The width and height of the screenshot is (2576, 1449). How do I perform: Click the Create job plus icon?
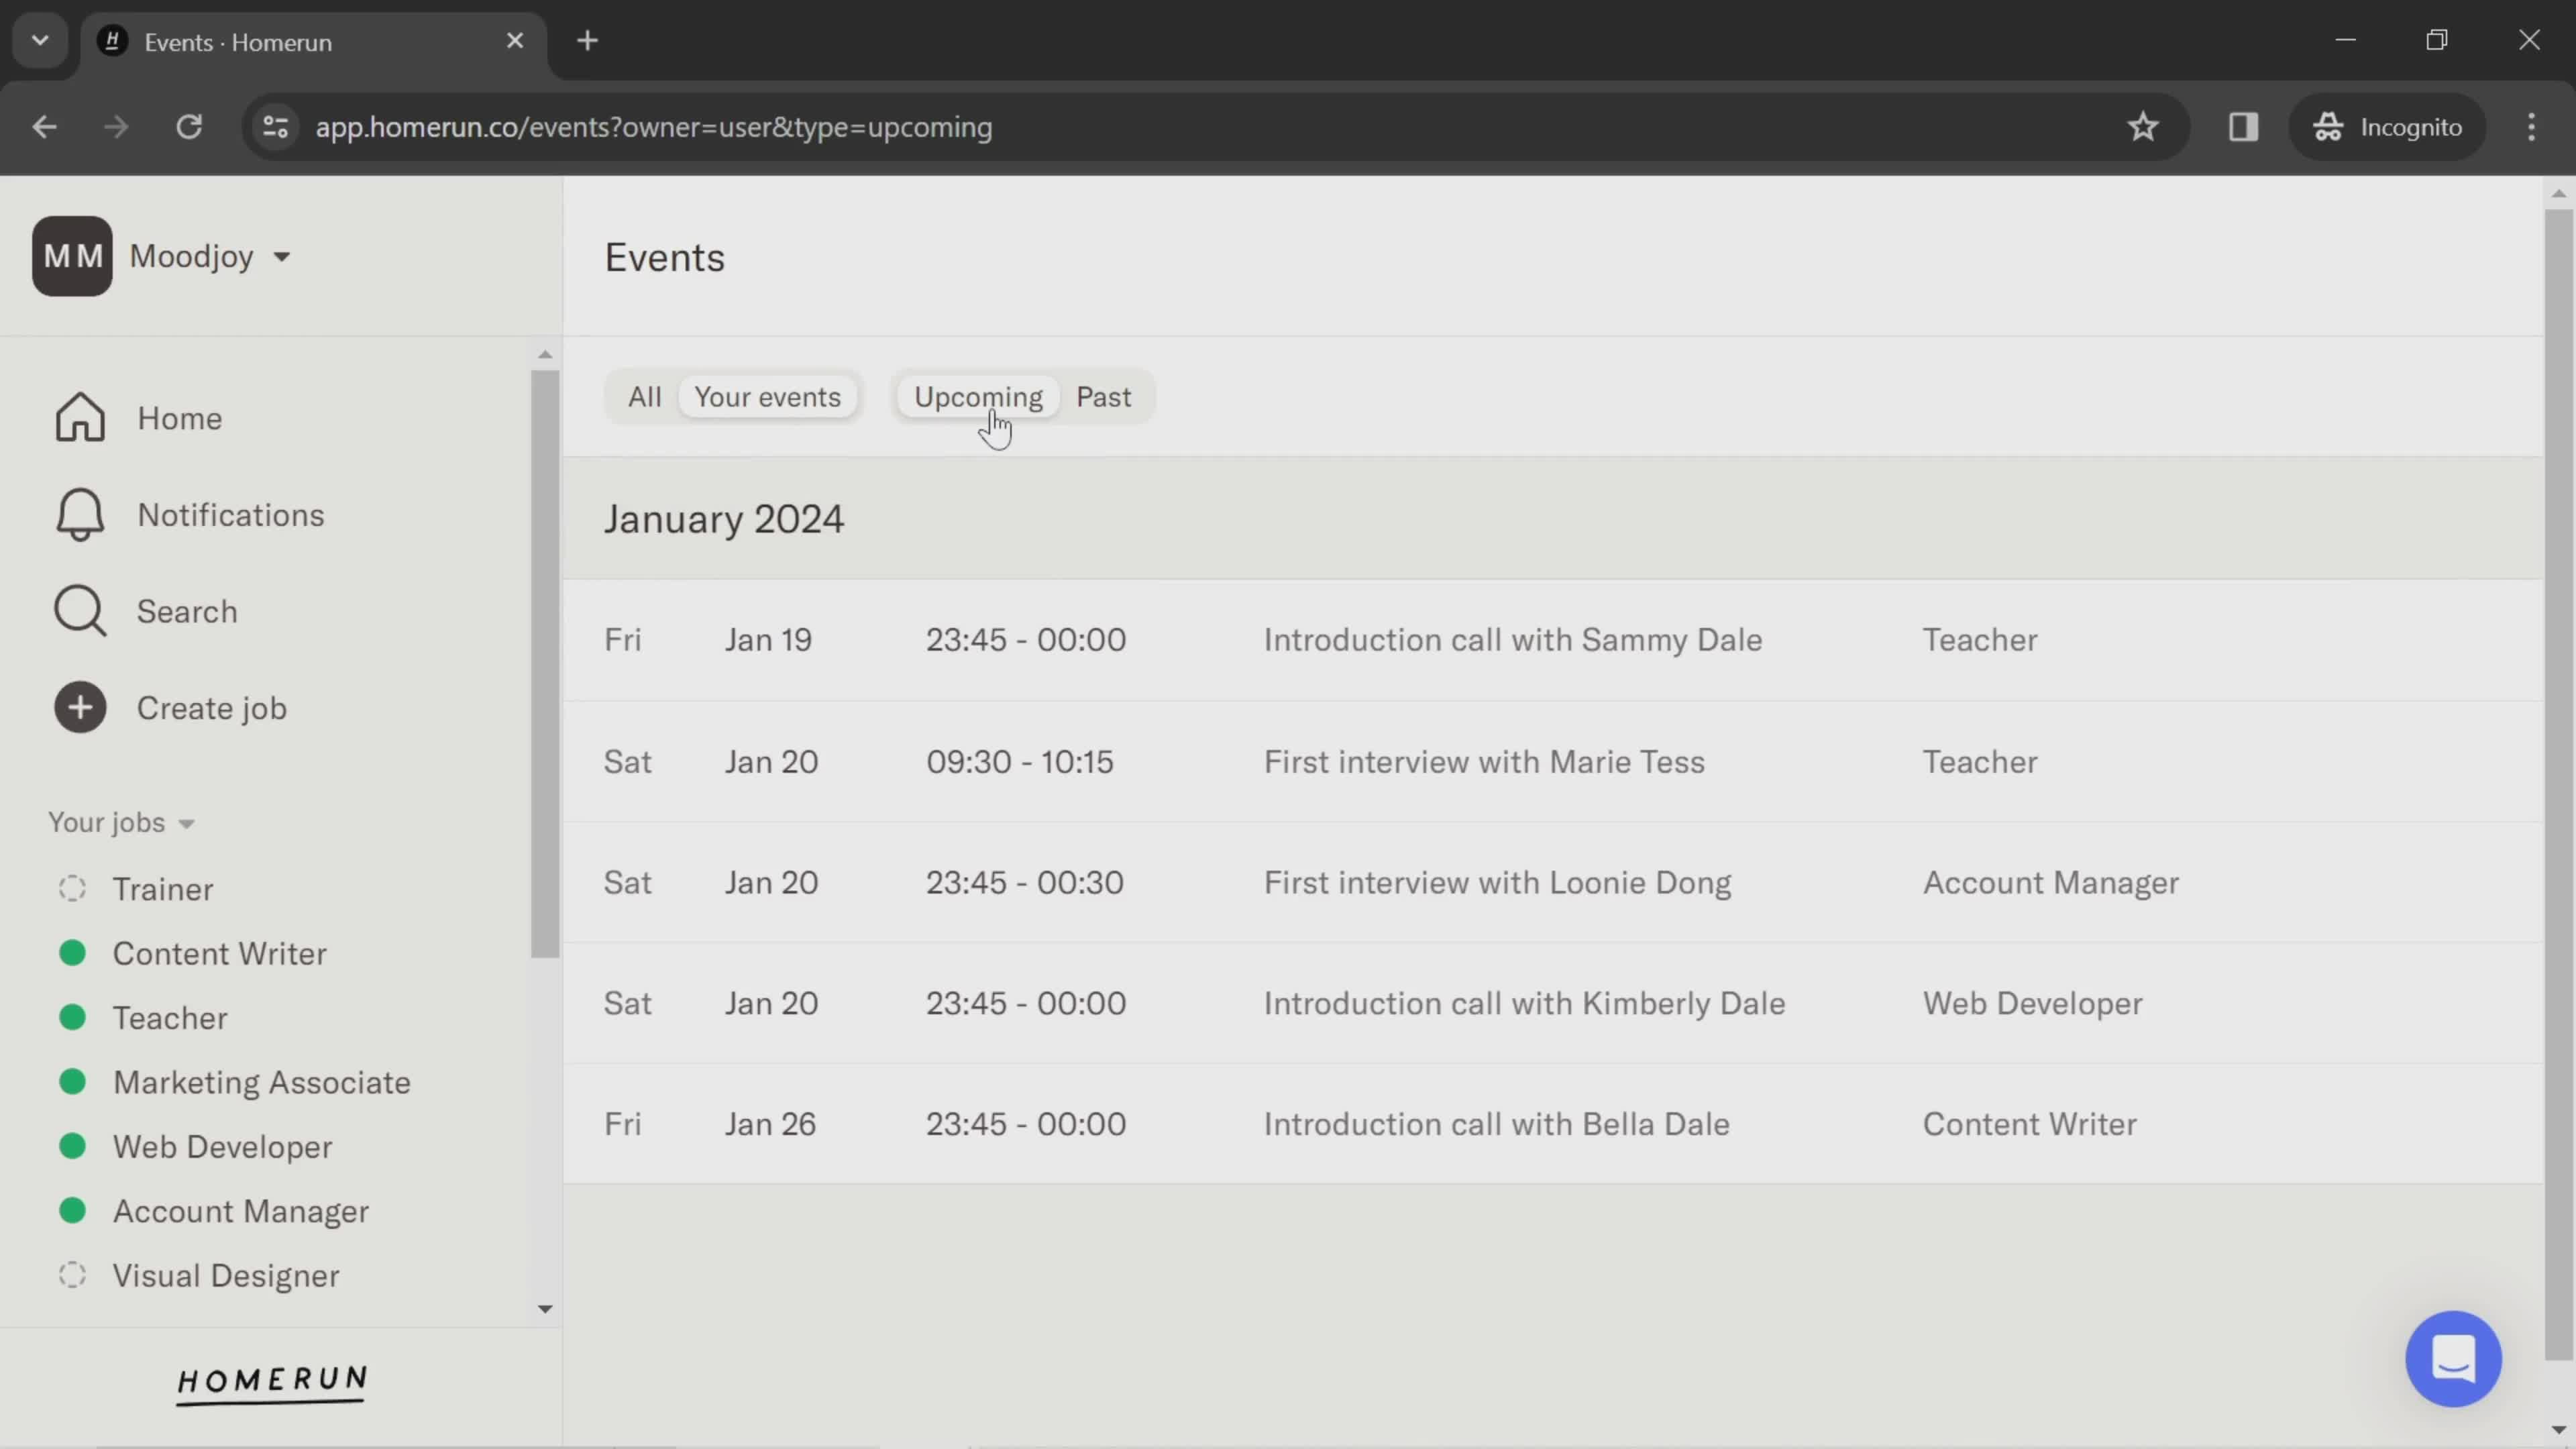pos(80,708)
